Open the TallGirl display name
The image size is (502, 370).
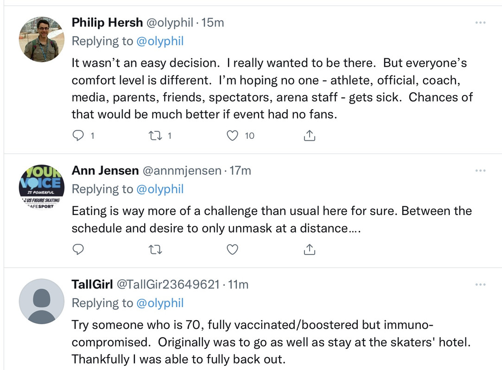[x=92, y=284]
